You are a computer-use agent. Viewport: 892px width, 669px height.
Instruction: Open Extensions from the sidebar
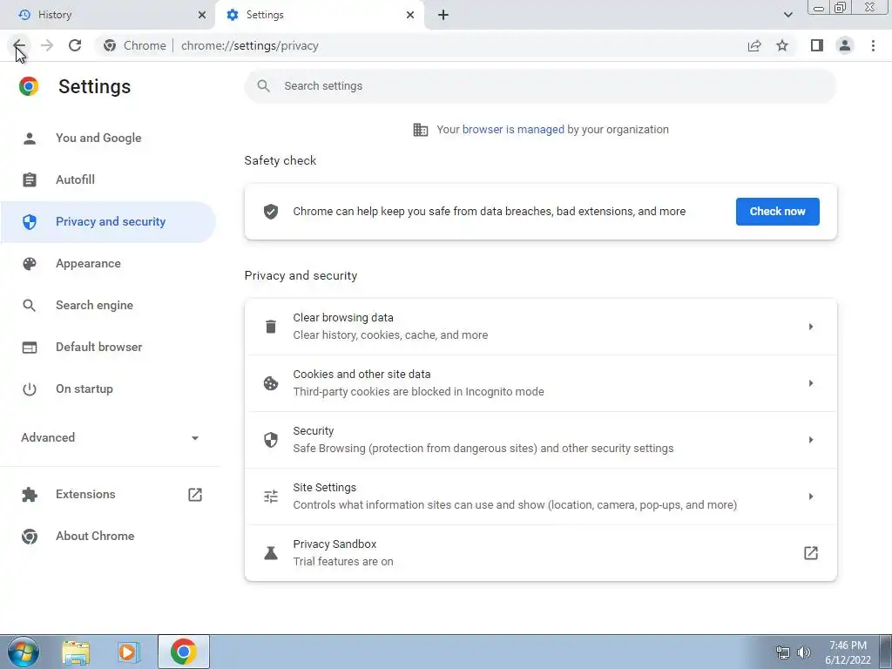pyautogui.click(x=108, y=495)
